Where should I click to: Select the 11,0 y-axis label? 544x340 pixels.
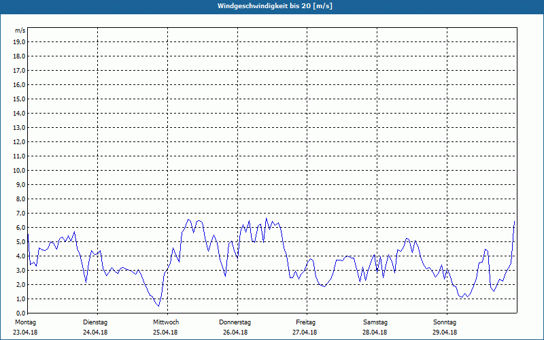coord(19,156)
